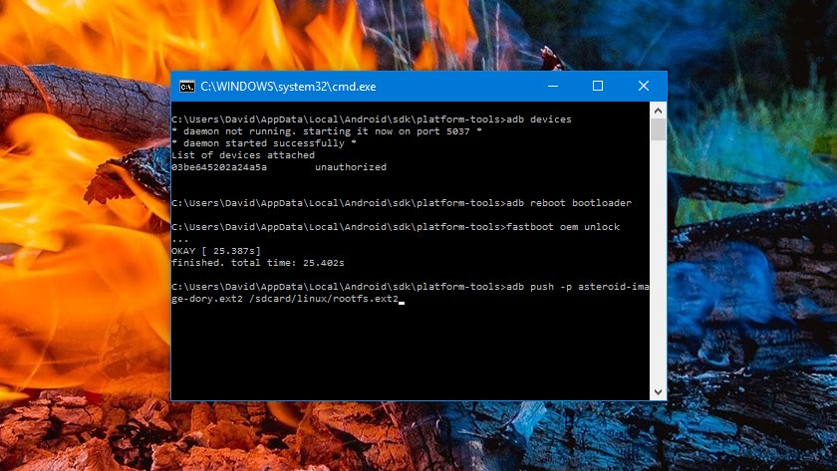Open the cmd.exe system menu icon
837x471 pixels.
tap(187, 87)
